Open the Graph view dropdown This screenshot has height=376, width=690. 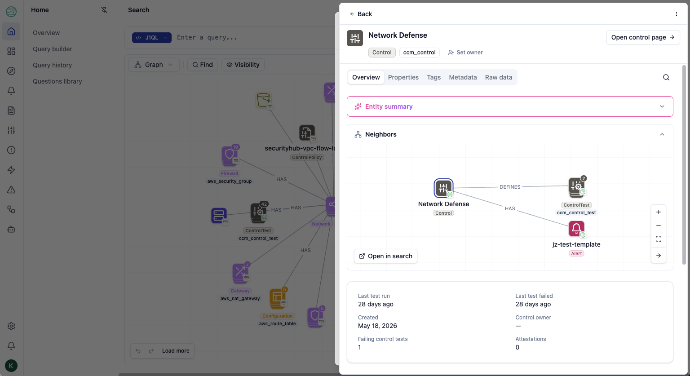click(154, 65)
